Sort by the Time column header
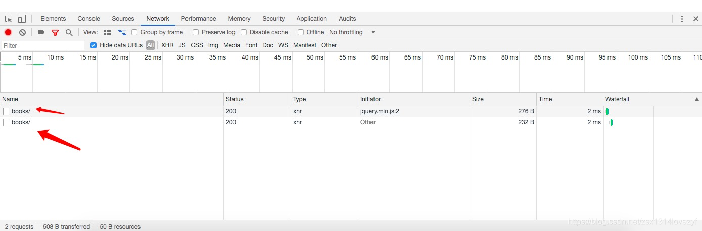 570,99
